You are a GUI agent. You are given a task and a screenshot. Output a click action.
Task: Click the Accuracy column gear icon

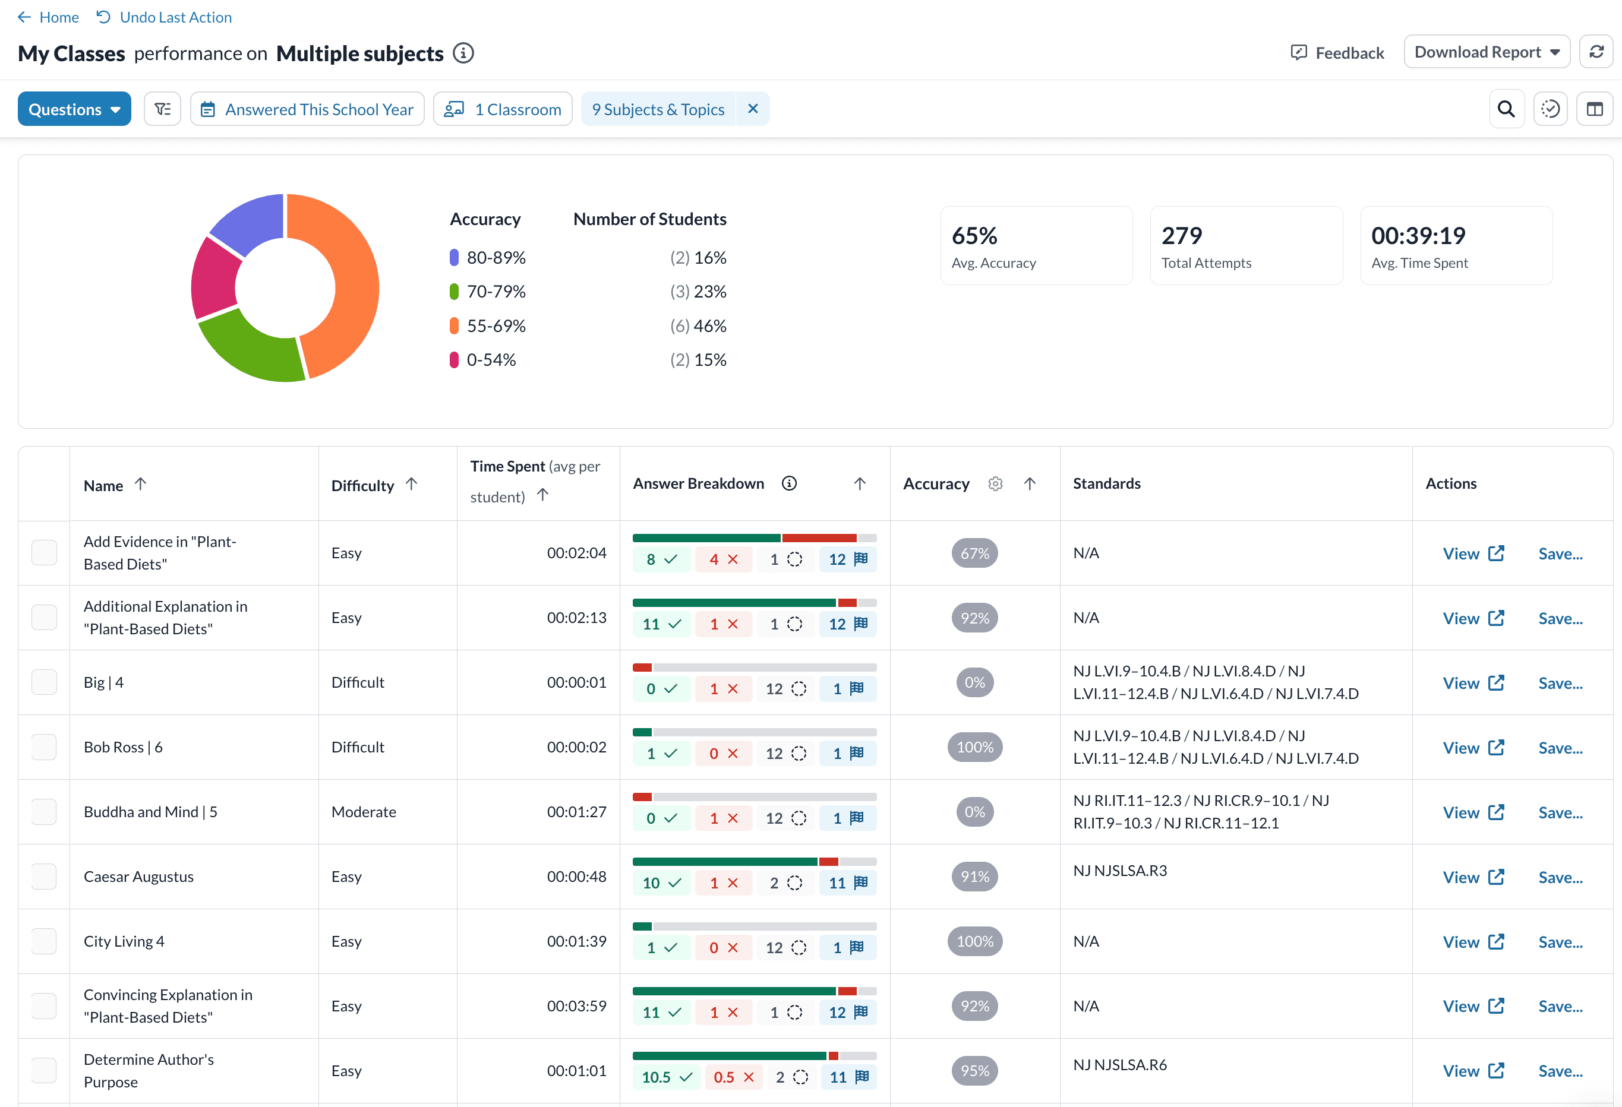tap(995, 483)
